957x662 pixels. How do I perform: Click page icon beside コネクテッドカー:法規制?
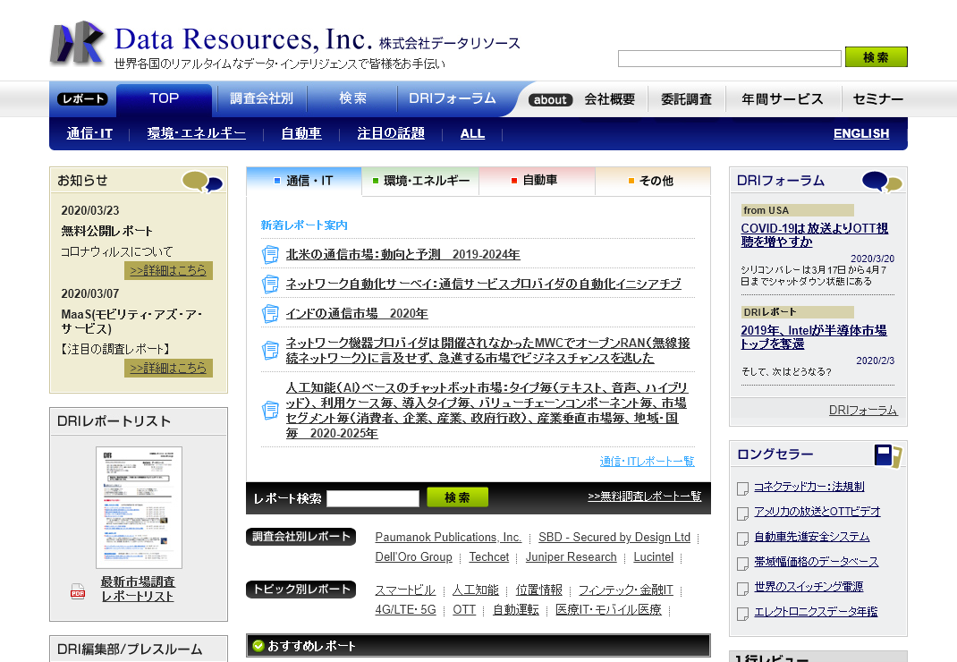pos(742,488)
